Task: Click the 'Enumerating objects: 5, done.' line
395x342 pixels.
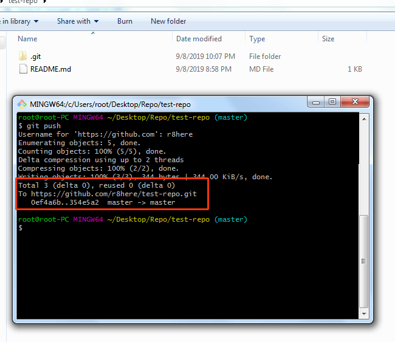Action: (x=79, y=143)
